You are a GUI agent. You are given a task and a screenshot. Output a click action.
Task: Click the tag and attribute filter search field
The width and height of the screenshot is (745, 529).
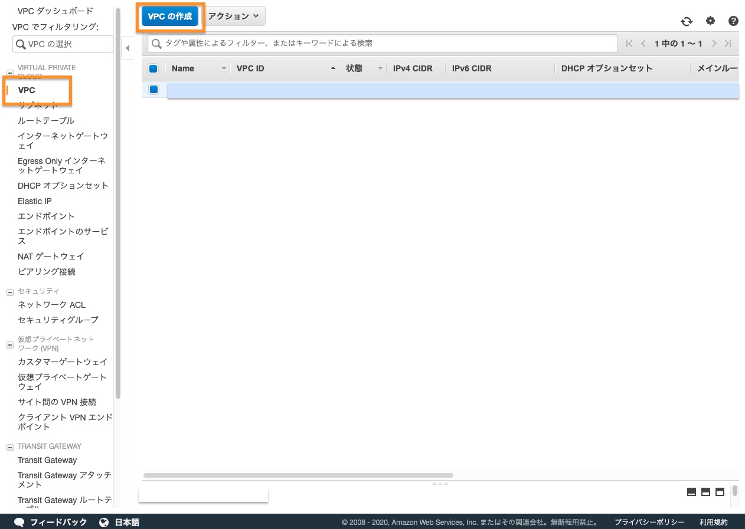(384, 43)
